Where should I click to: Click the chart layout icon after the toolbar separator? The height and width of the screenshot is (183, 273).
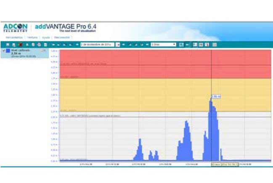[195, 44]
